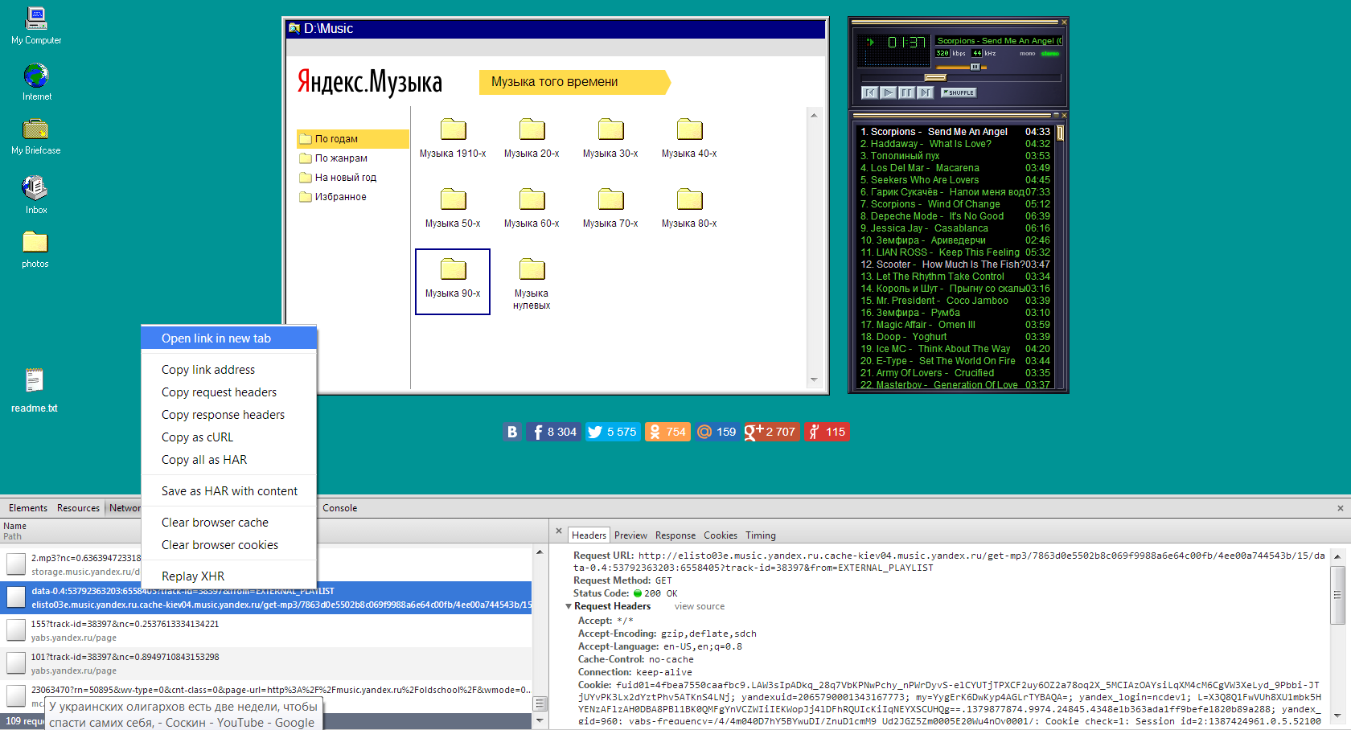Choose Replay XHR

click(x=229, y=576)
